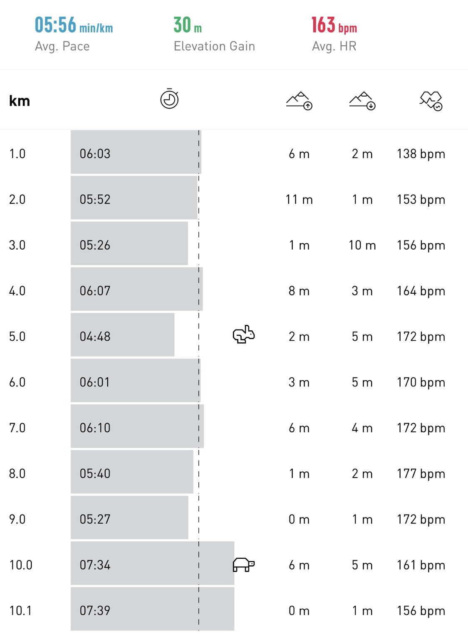Select the 07:39 pace bar for km 10.1
Viewport: 468px width, 639px height.
152,609
